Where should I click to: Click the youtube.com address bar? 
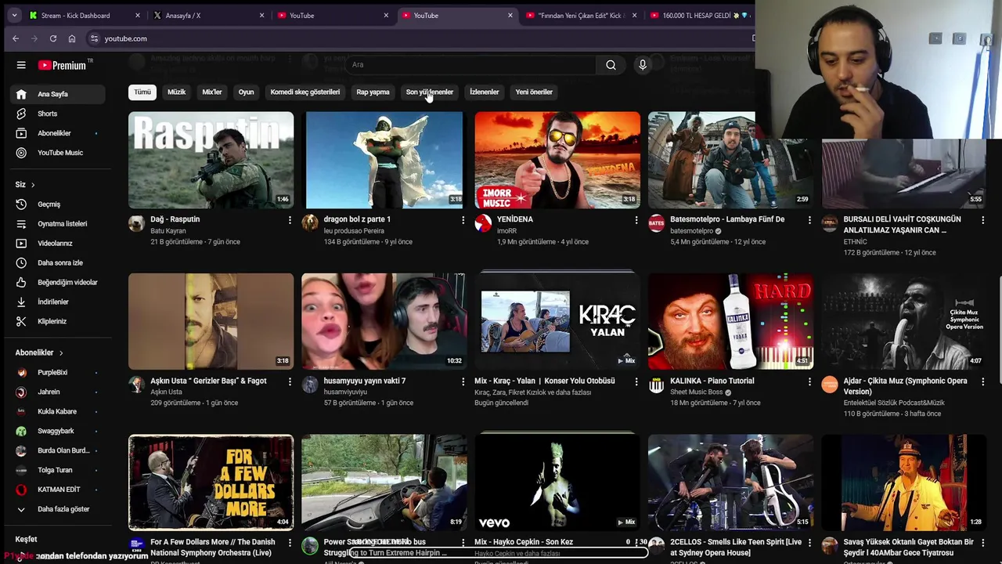(x=419, y=38)
